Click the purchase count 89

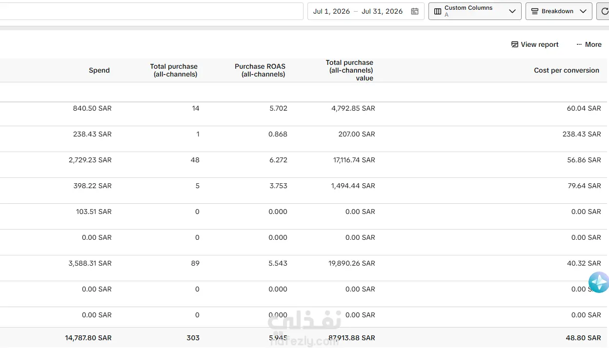195,263
